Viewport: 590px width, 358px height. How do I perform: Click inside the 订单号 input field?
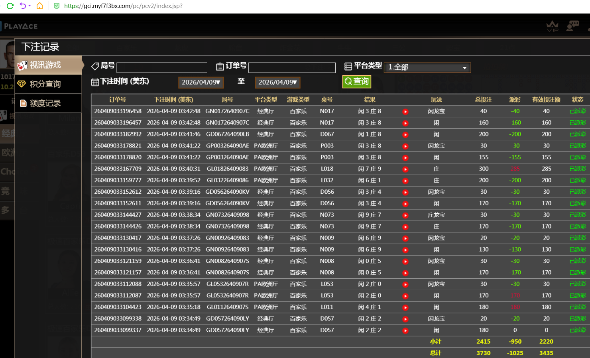292,67
